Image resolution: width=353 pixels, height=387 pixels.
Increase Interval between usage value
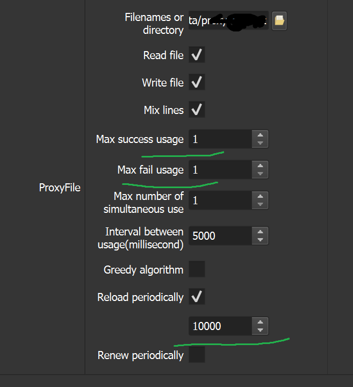coord(260,232)
